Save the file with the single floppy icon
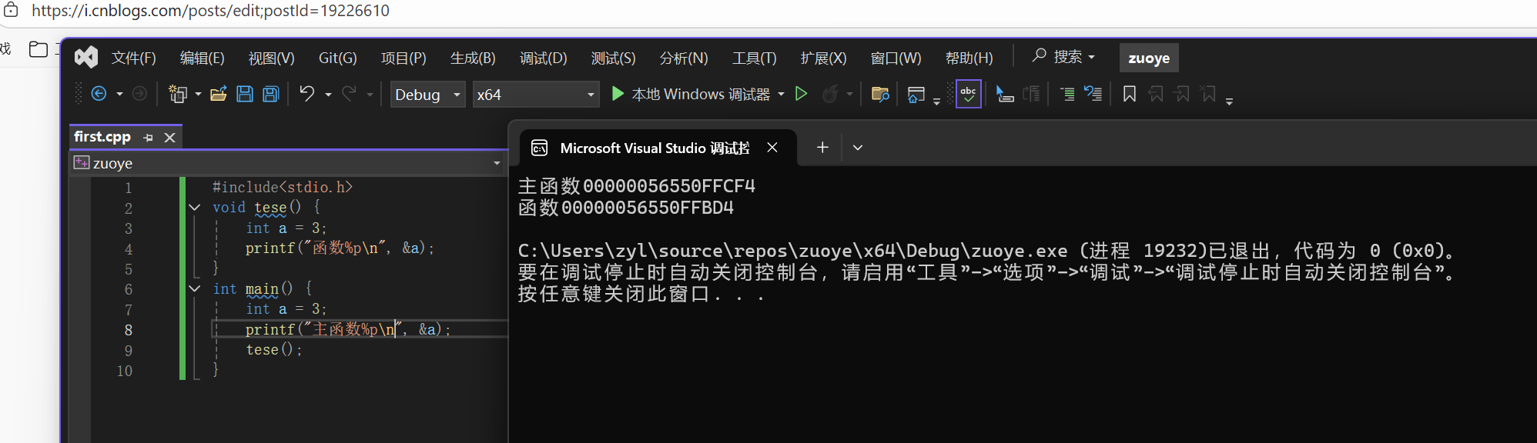The width and height of the screenshot is (1537, 443). [x=245, y=94]
